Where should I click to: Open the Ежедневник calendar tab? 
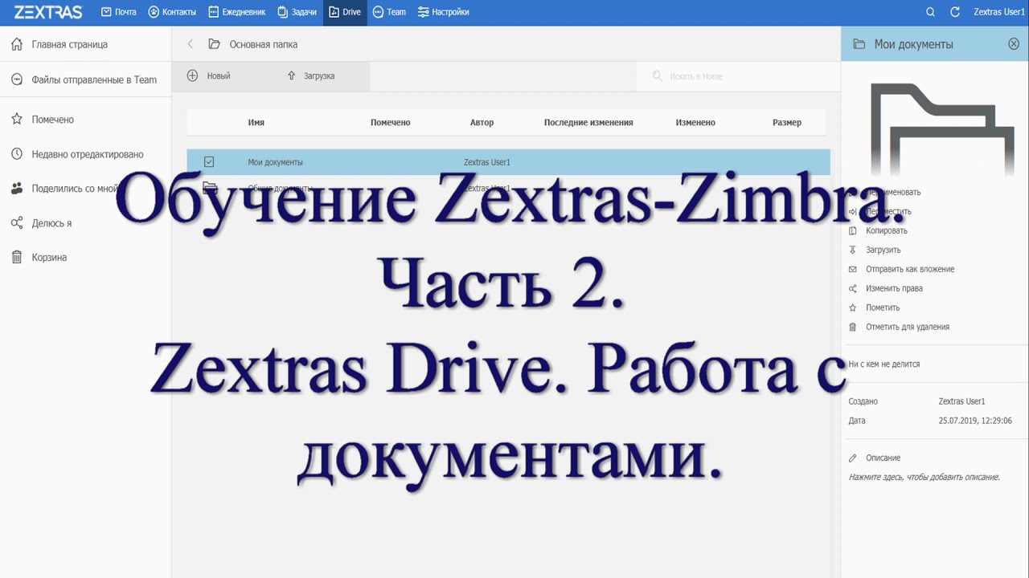[x=236, y=12]
